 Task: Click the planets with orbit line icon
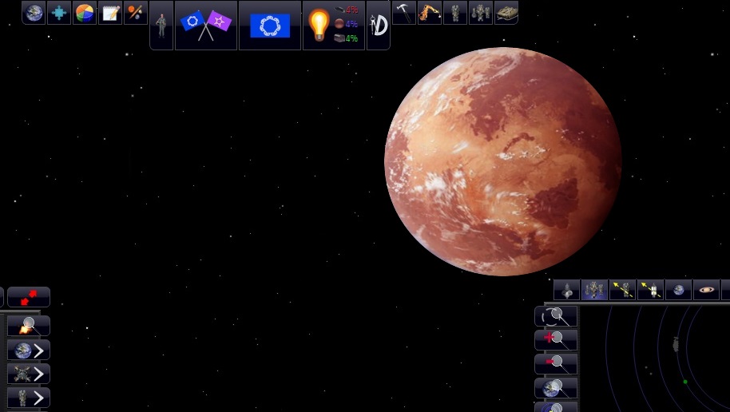pyautogui.click(x=136, y=13)
